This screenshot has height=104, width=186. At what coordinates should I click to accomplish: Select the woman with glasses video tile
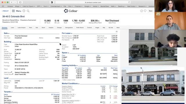(x=170, y=6)
